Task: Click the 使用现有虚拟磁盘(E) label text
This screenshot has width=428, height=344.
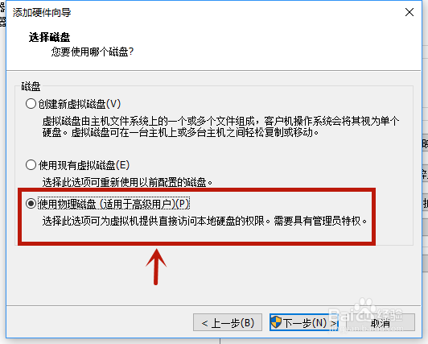Action: [x=84, y=165]
